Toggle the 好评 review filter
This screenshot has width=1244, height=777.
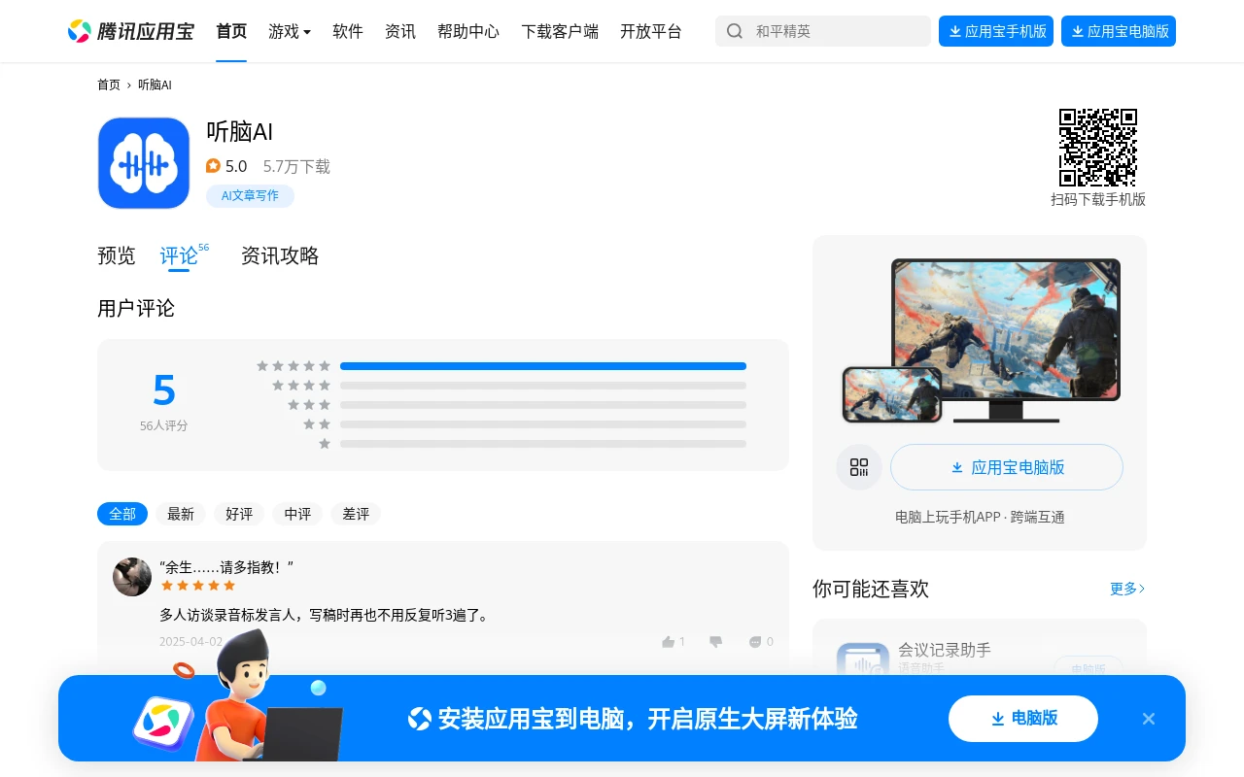pyautogui.click(x=239, y=514)
